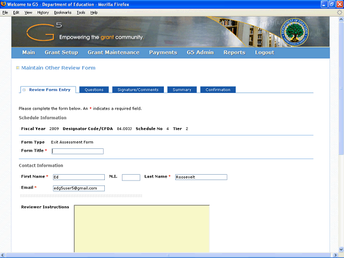Click the Firefox activity throbber icon

coord(339,12)
